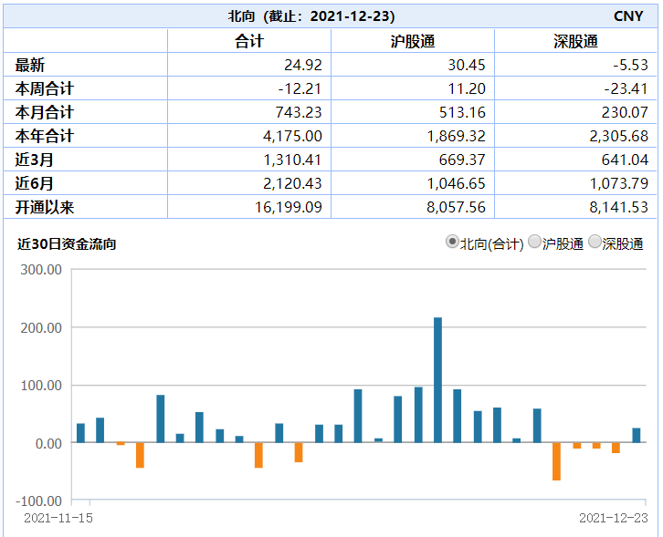Click the 2021-11-15 axis date label
The height and width of the screenshot is (537, 663).
58,518
